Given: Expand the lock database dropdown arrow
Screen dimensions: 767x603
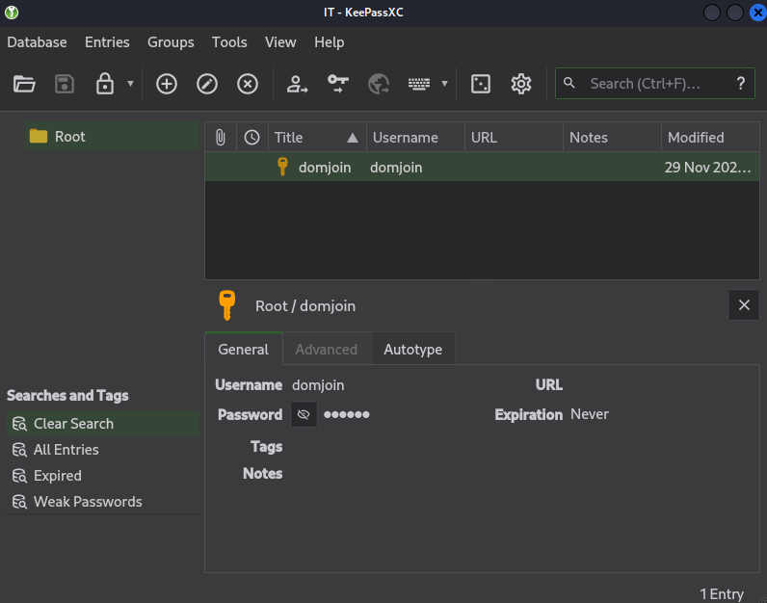Looking at the screenshot, I should [130, 84].
